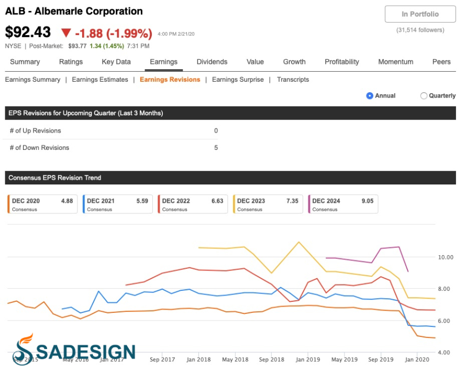
Task: Toggle the DEC 2022 consensus series
Action: pyautogui.click(x=193, y=204)
